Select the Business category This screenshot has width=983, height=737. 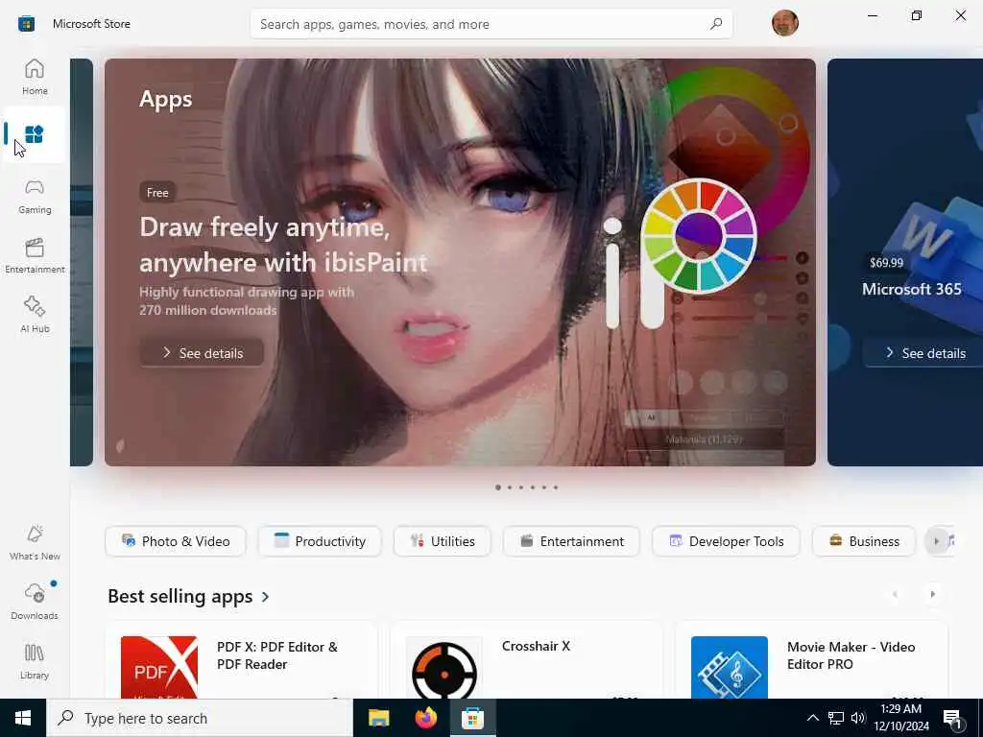click(x=864, y=541)
